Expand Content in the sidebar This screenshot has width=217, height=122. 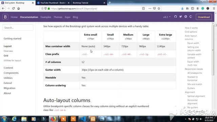pos(8,68)
